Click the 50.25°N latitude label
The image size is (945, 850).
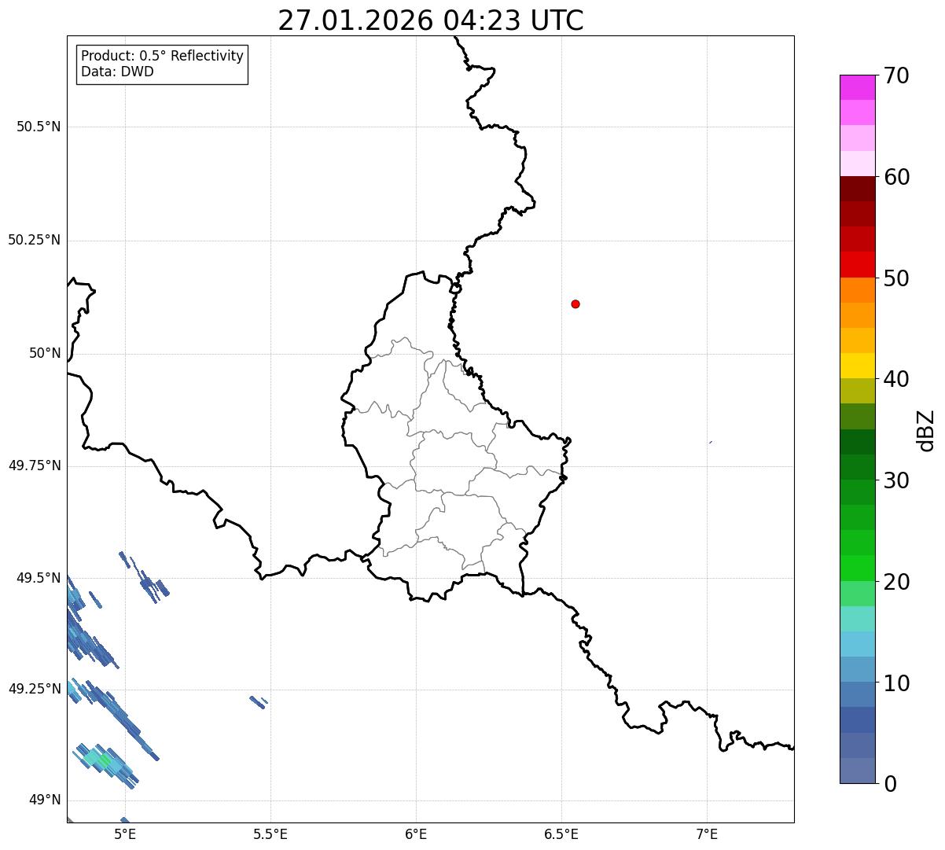click(34, 240)
